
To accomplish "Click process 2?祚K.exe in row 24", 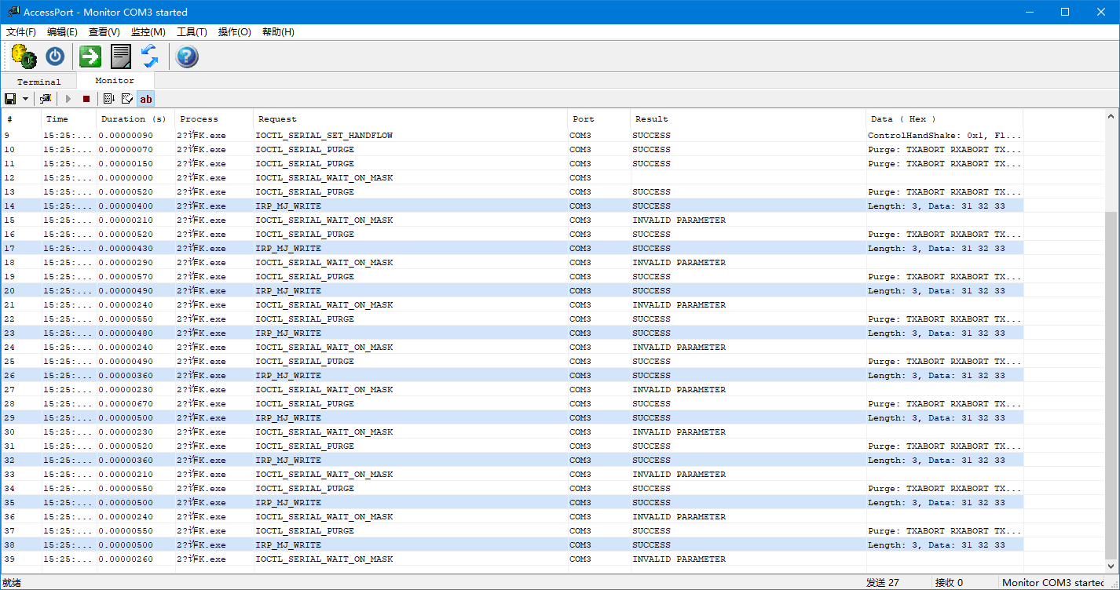I will pos(201,348).
